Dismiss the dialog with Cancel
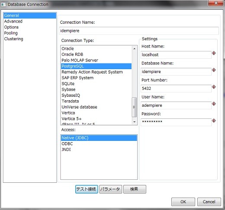 pyautogui.click(x=209, y=202)
